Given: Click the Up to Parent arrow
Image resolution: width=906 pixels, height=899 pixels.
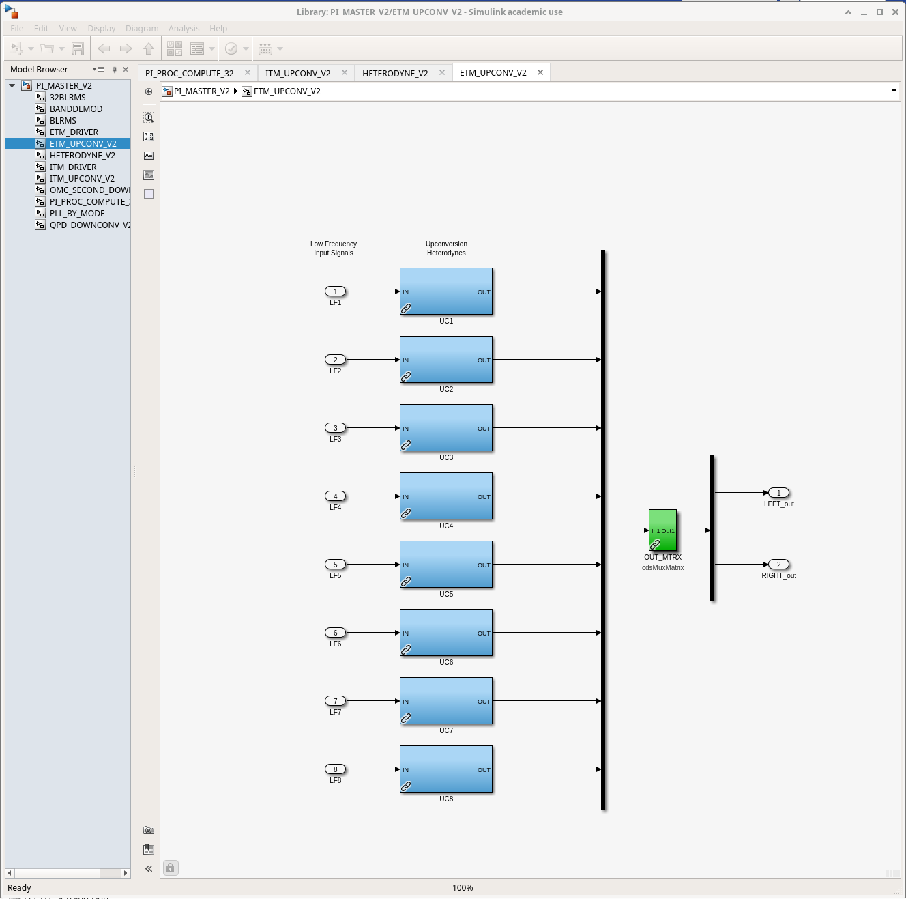Looking at the screenshot, I should pos(149,48).
